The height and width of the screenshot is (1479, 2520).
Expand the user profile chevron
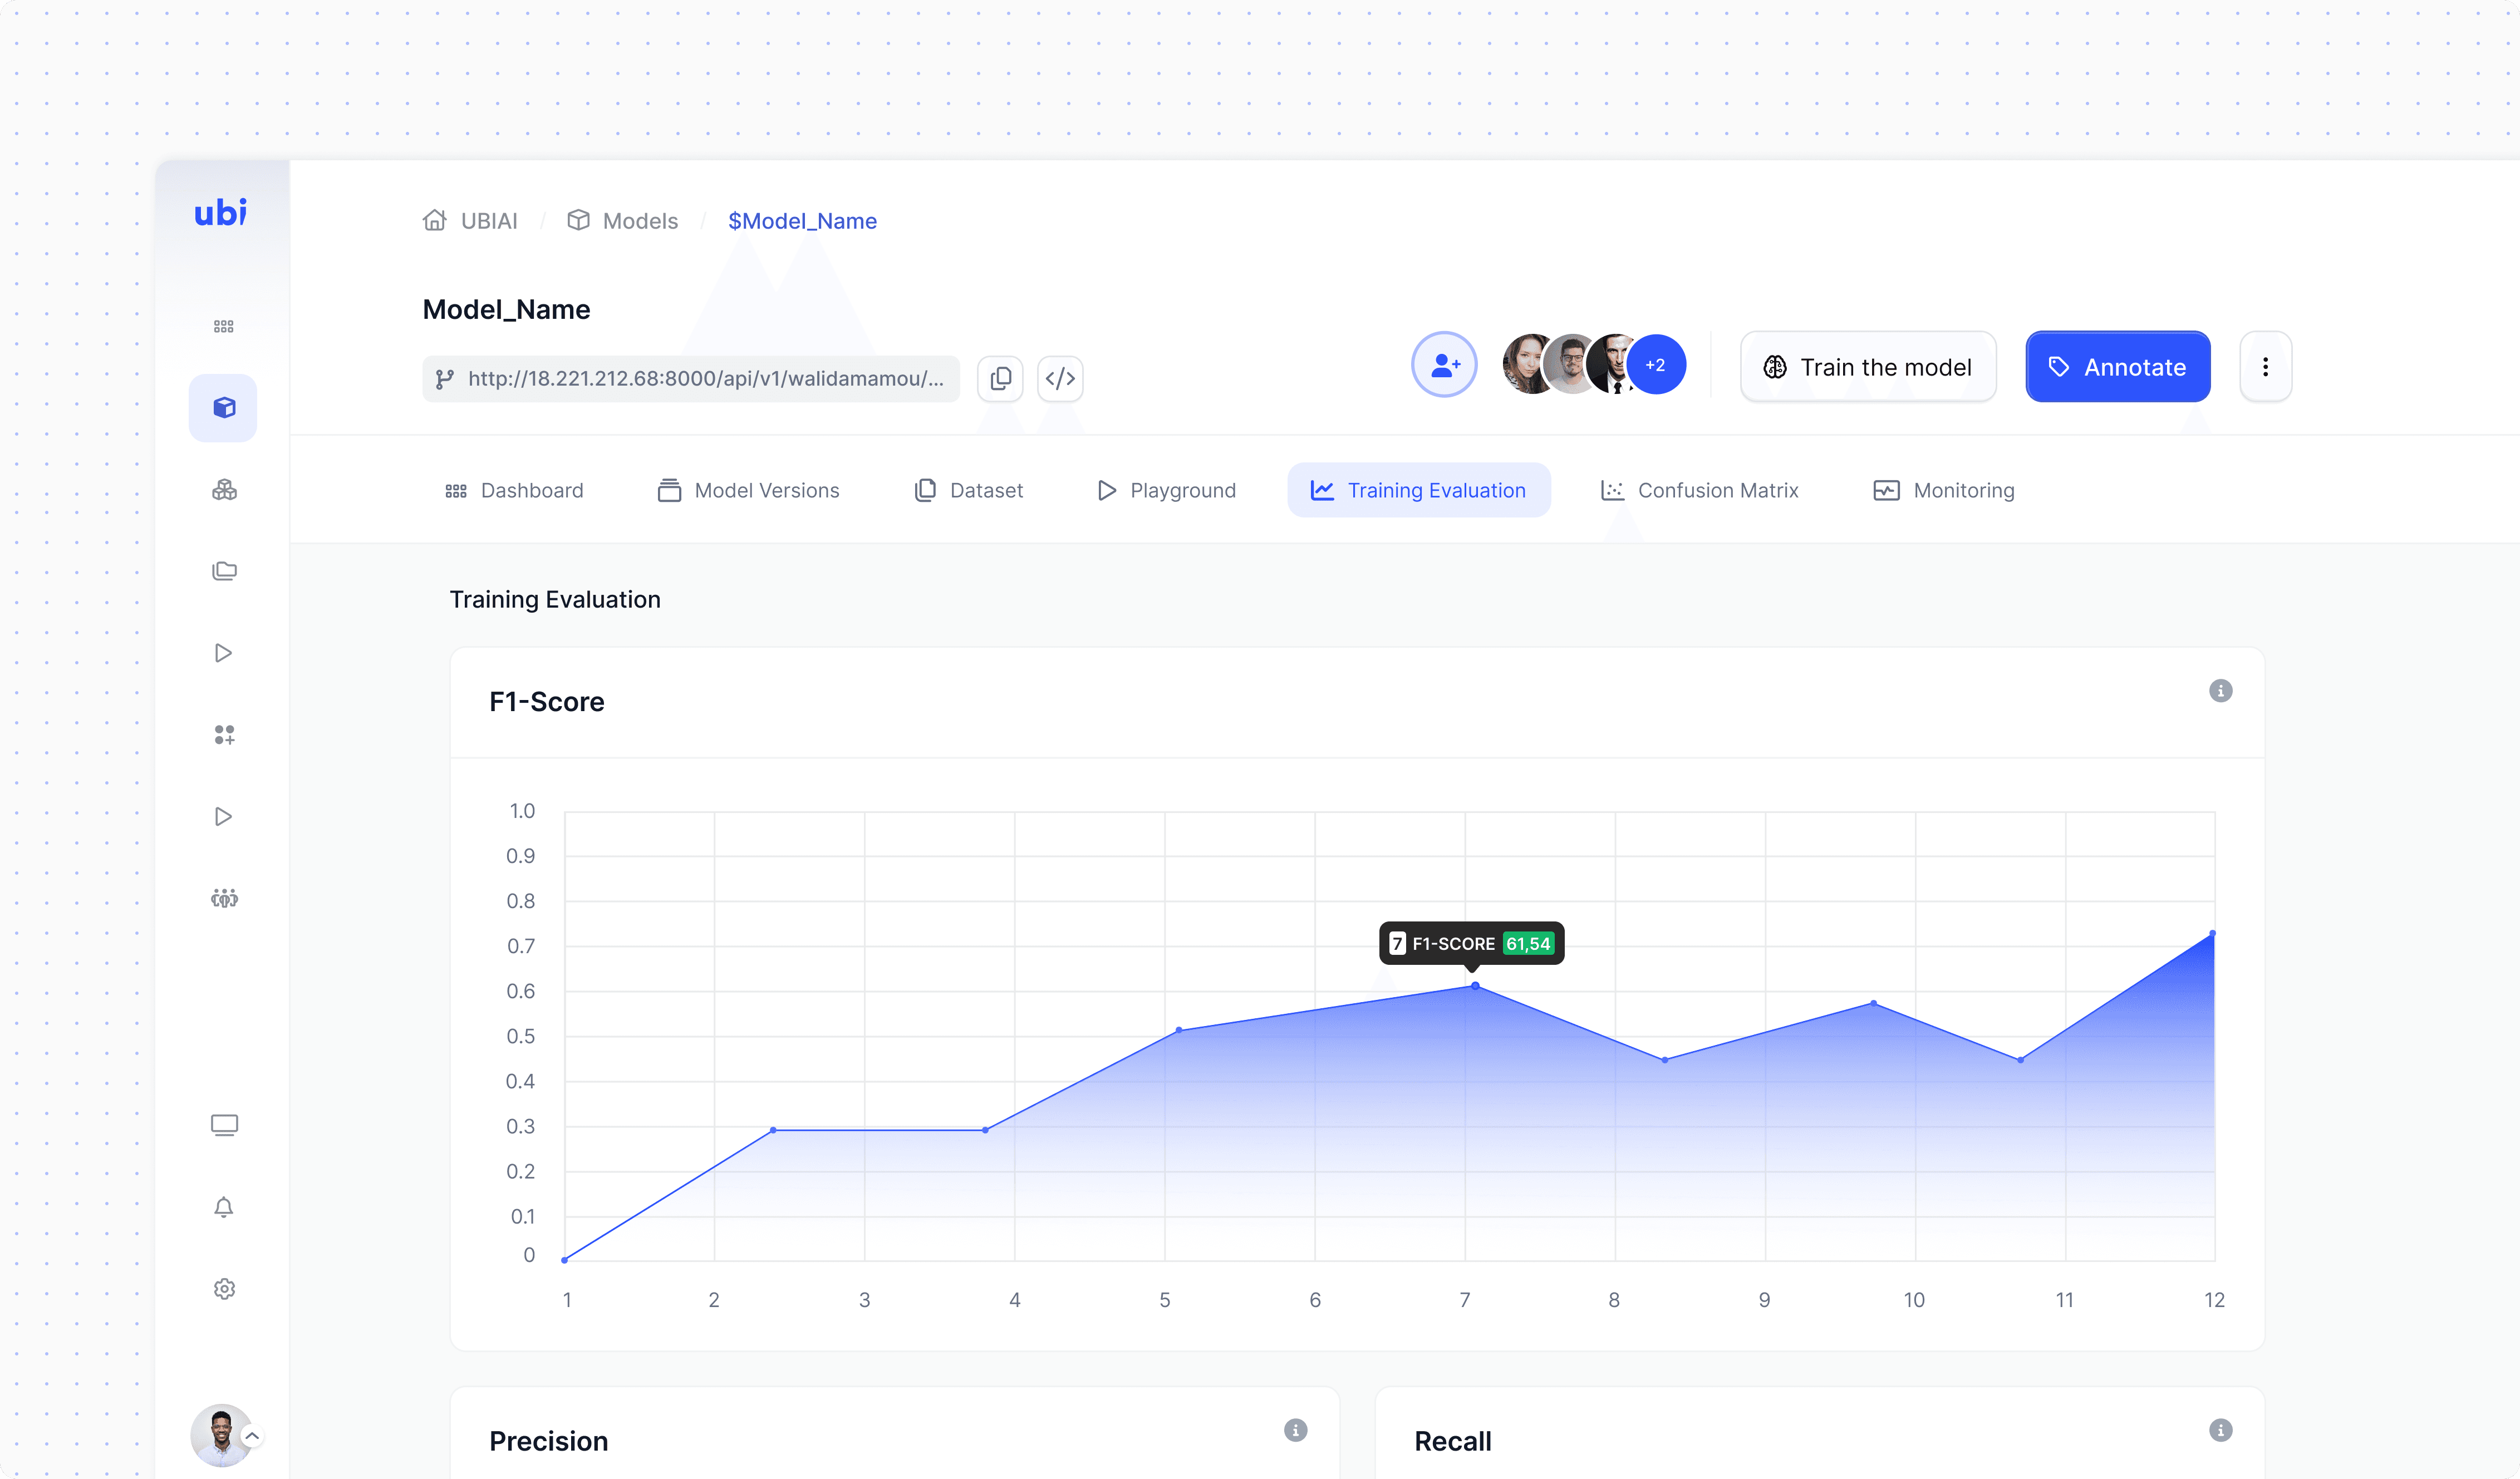(252, 1436)
